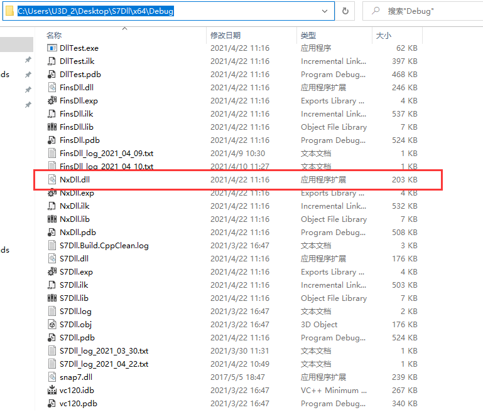483x415 pixels.
Task: Select the file name FinsDll.dll
Action: coord(77,88)
